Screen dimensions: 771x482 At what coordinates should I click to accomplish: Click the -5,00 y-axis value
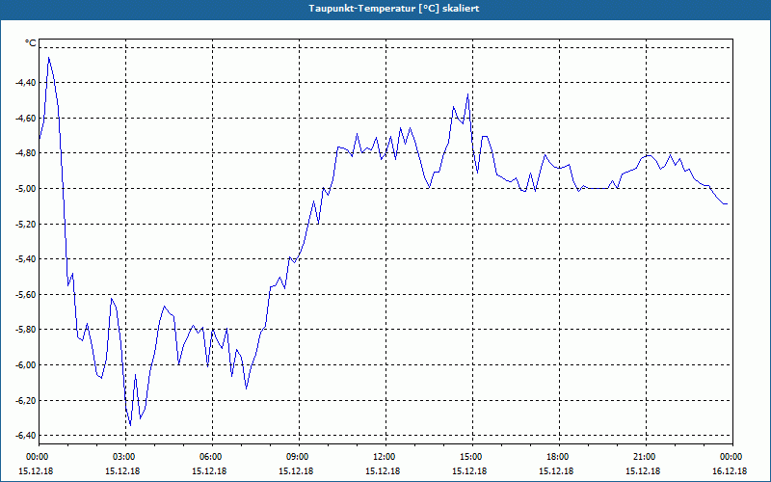tap(26, 188)
